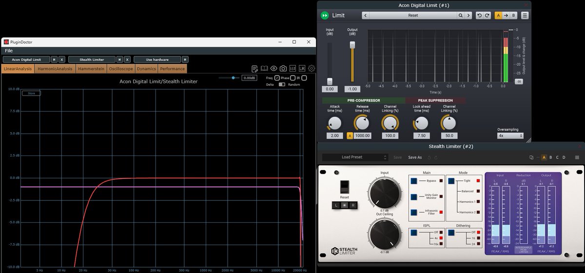The image size is (585, 273).
Task: Select preset slot B in Stealth Limiter
Action: pos(550,157)
